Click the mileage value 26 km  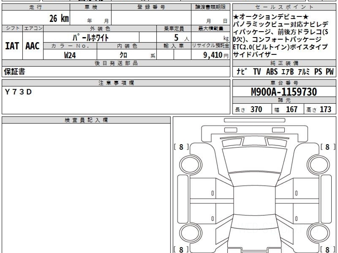(59, 19)
